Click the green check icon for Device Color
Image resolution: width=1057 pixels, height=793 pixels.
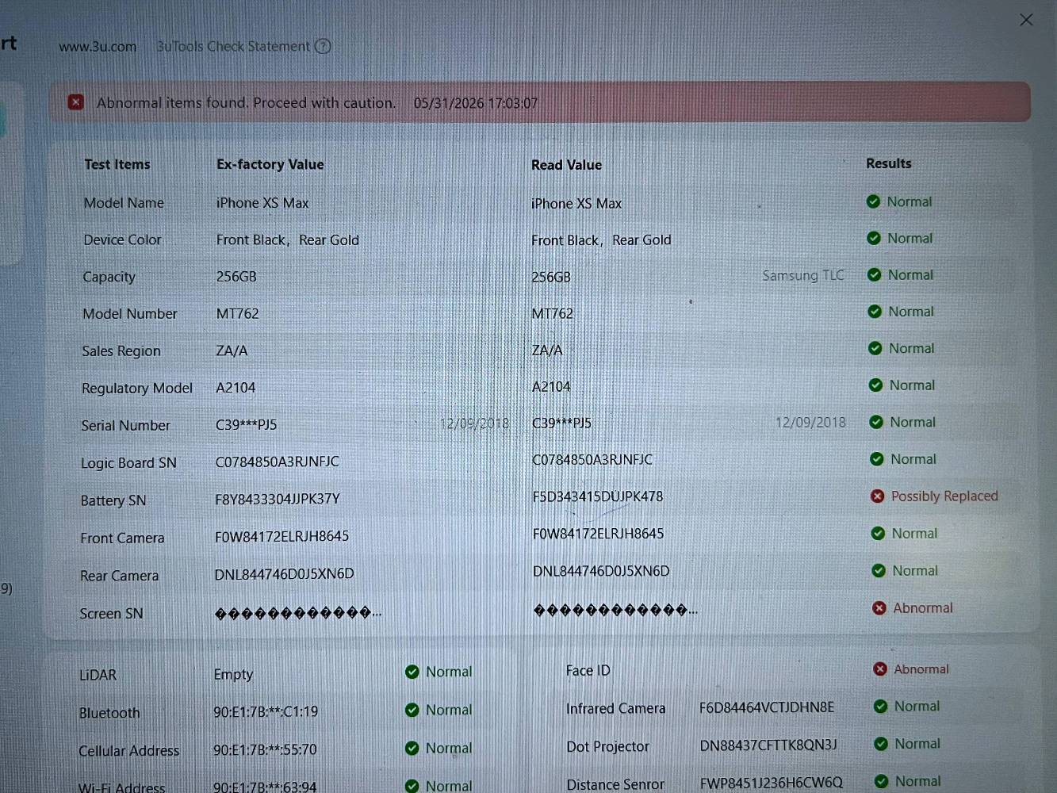pyautogui.click(x=874, y=238)
